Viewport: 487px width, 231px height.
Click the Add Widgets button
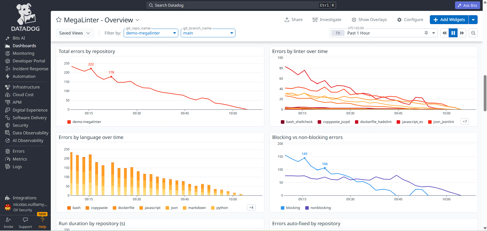449,20
